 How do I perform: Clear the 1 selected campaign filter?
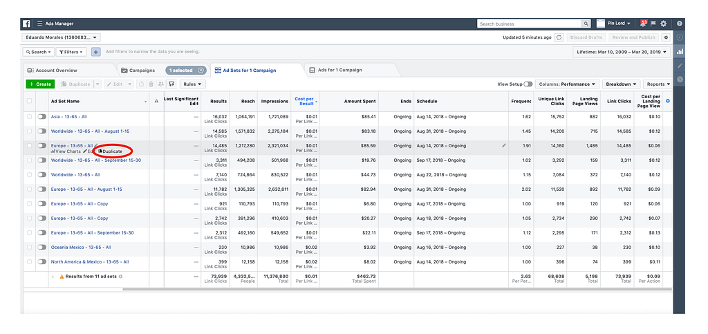(x=201, y=70)
